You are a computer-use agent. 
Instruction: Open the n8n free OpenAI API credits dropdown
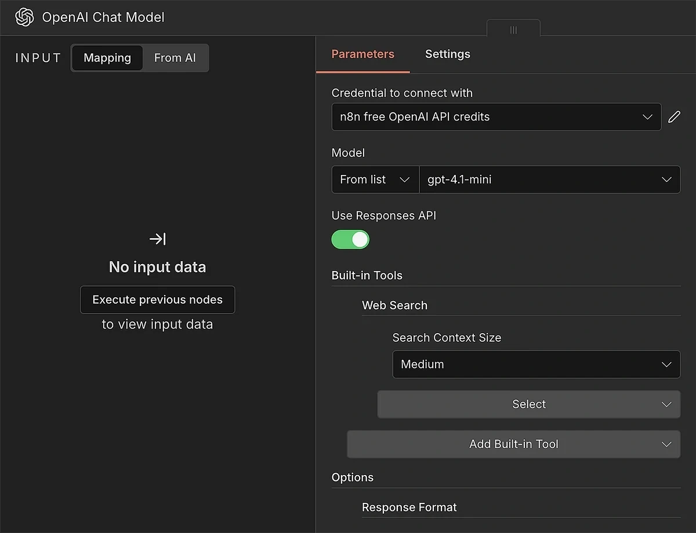[496, 116]
